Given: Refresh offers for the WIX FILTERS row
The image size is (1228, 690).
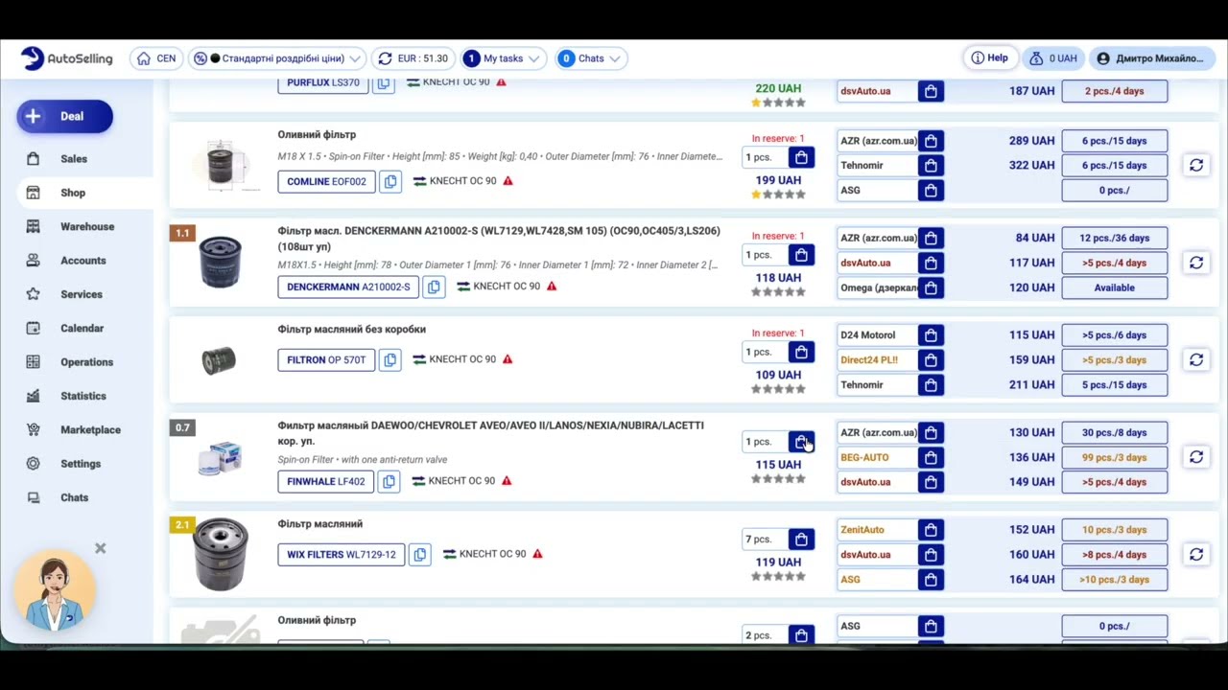Looking at the screenshot, I should click(x=1196, y=554).
